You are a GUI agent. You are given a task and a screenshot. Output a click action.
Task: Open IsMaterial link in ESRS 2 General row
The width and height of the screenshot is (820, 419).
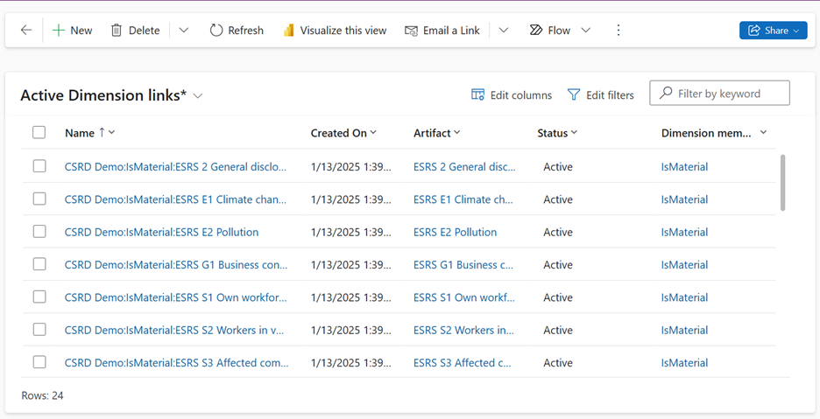click(x=684, y=167)
